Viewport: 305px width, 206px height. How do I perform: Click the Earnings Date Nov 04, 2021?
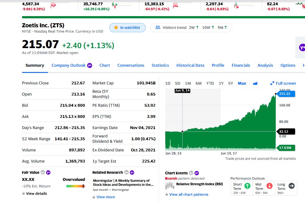coord(143,128)
